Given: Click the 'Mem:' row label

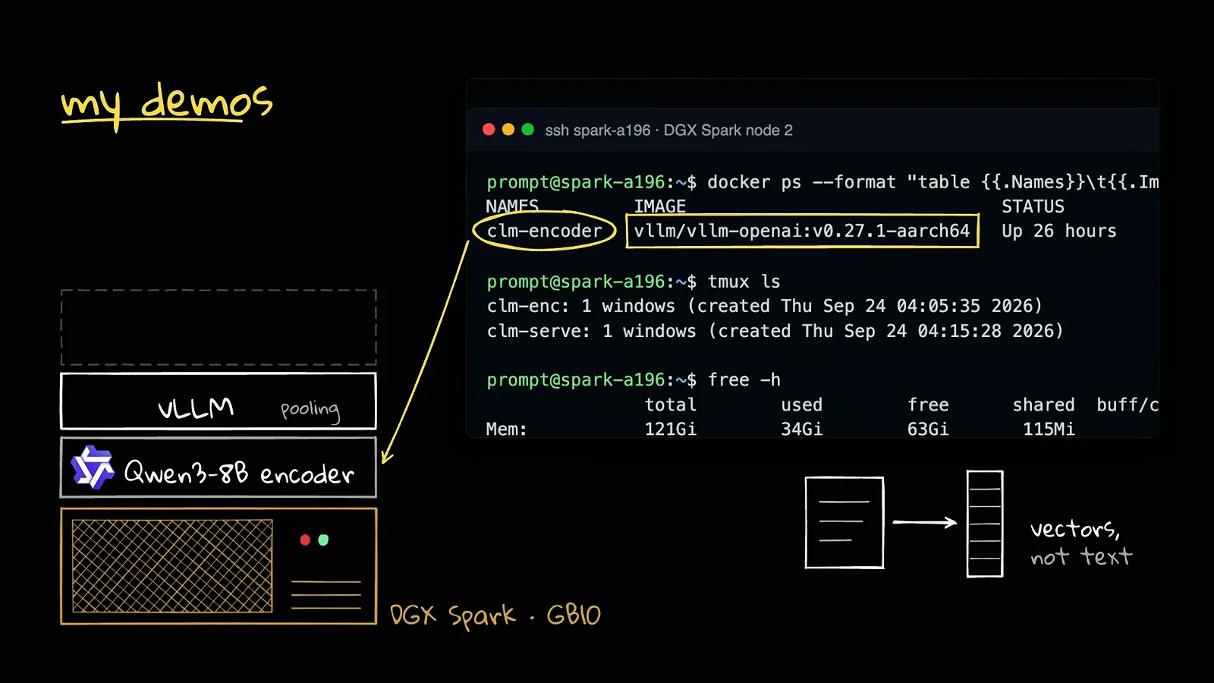Looking at the screenshot, I should click(506, 429).
